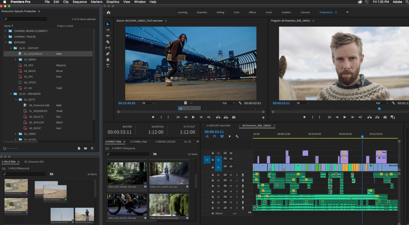This screenshot has height=225, width=409.
Task: Switch to the 3-TUNNEL Ride bin tab
Action: (139, 142)
